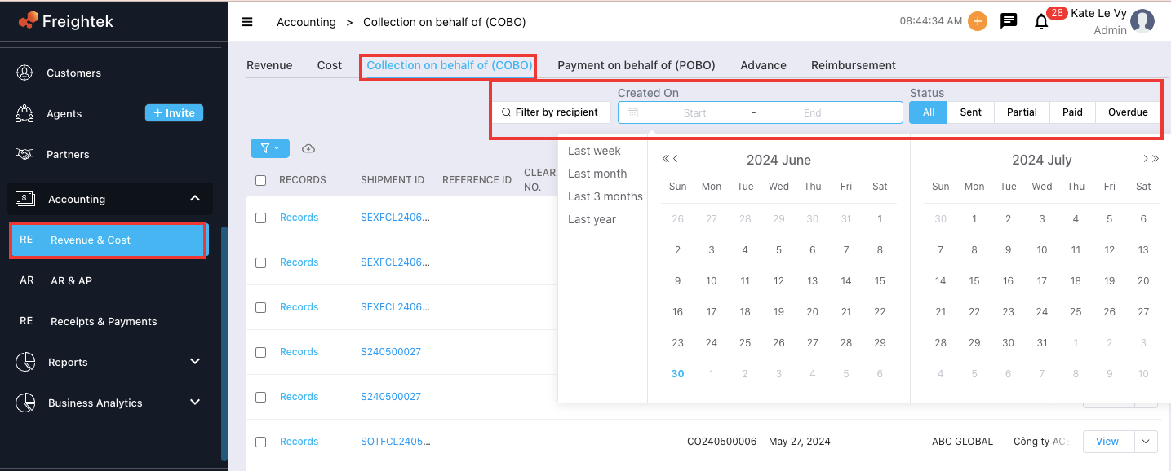Toggle the hamburger menu icon
Image resolution: width=1171 pixels, height=471 pixels.
click(x=247, y=22)
